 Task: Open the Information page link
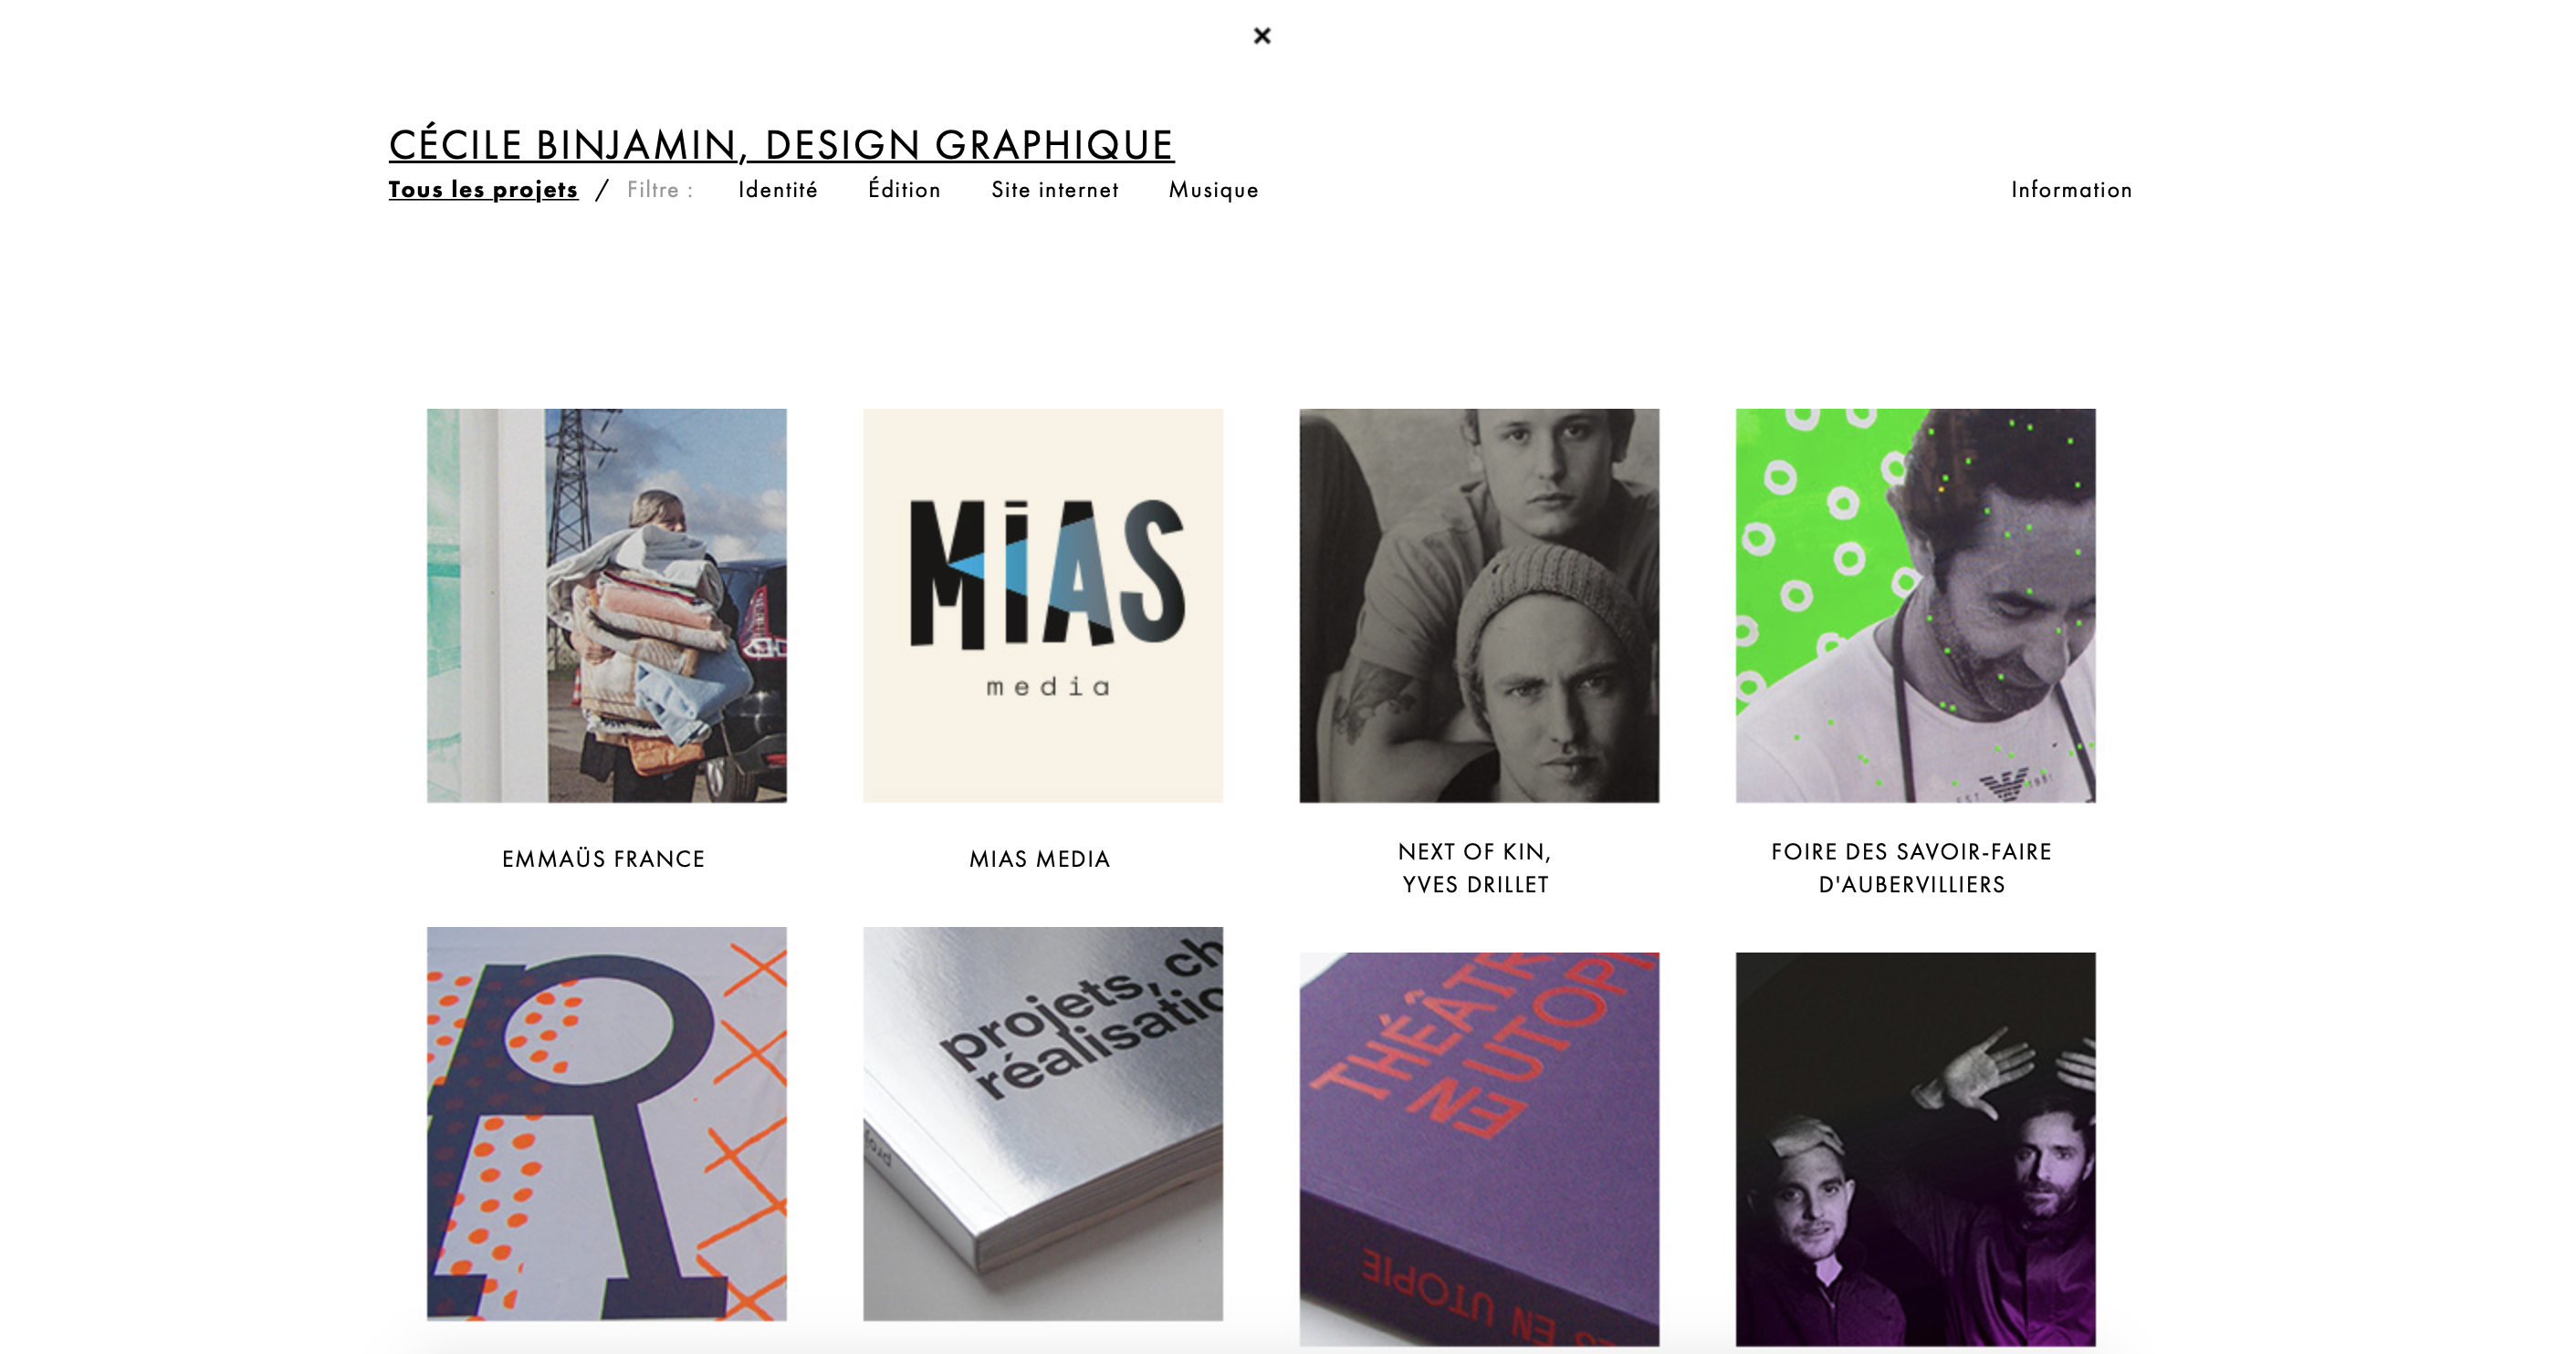[2071, 190]
